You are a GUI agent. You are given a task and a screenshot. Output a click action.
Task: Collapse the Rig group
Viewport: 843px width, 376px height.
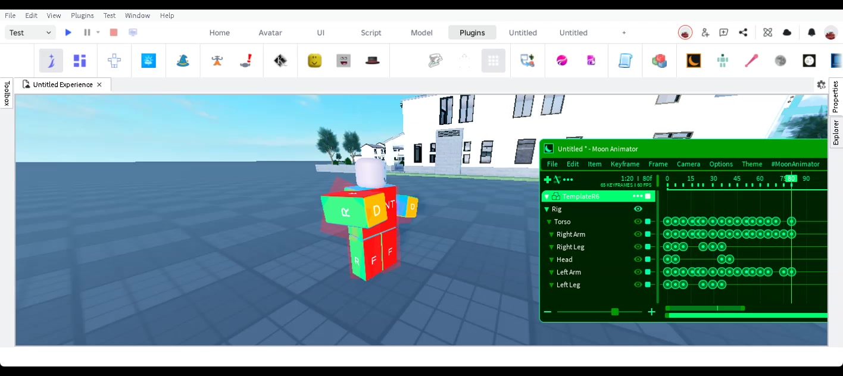[x=547, y=209]
